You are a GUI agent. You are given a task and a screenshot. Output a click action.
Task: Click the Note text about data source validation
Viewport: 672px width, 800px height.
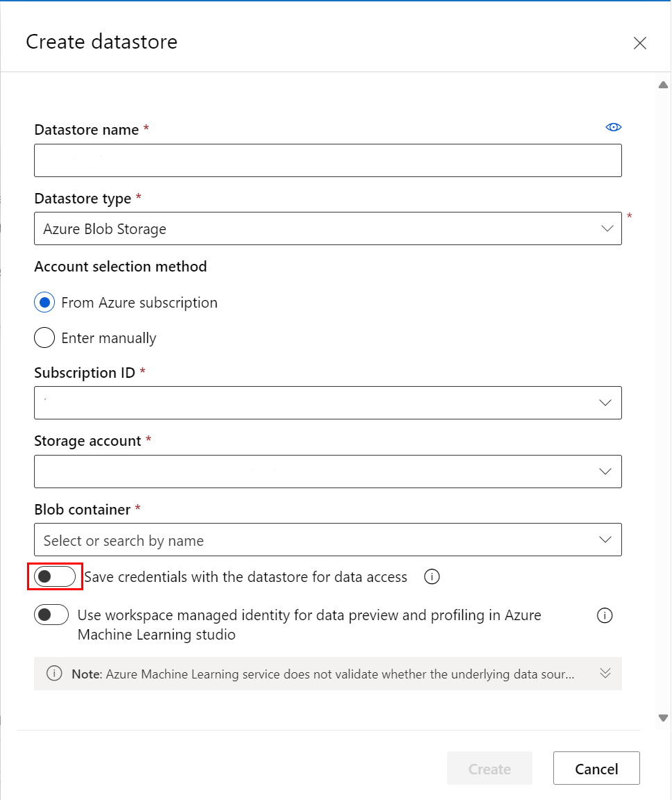point(323,674)
